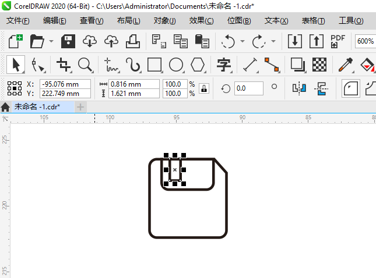Select the Pick tool arrow
The width and height of the screenshot is (376, 278).
tap(16, 65)
